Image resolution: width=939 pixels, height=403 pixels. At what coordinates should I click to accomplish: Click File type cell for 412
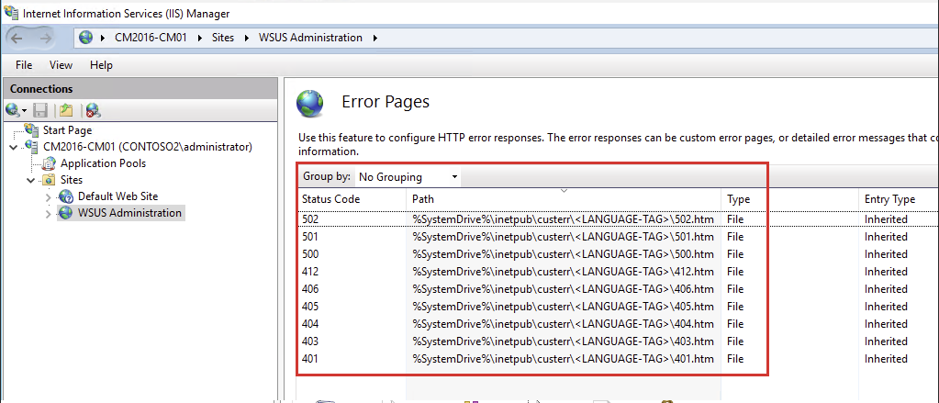click(x=735, y=271)
